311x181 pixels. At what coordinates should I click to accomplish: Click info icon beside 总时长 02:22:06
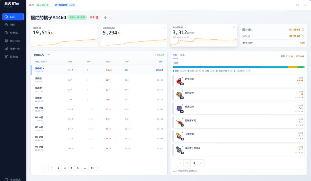[x=303, y=36]
